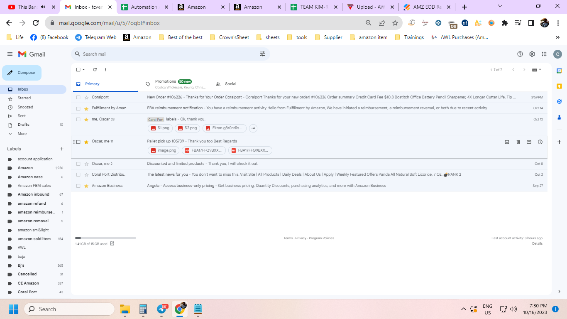The image size is (567, 319).
Task: Open Telegram from the taskbar
Action: coord(162,309)
